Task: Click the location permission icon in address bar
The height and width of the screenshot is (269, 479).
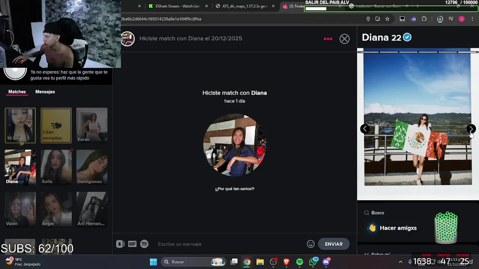Action: click(368, 19)
